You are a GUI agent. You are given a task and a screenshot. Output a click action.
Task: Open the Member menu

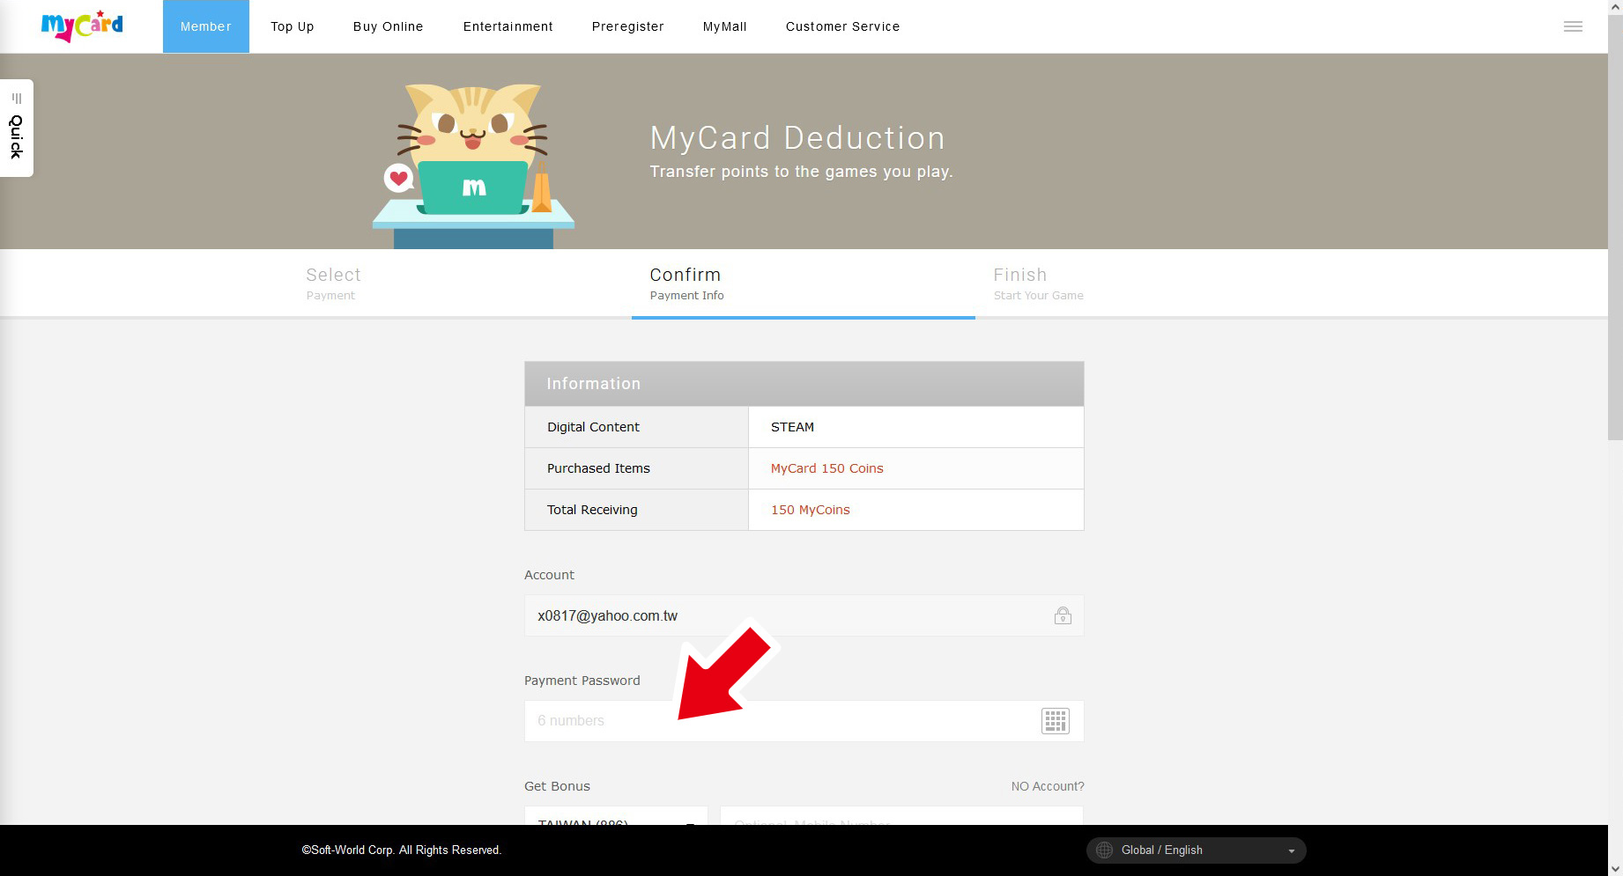coord(206,26)
